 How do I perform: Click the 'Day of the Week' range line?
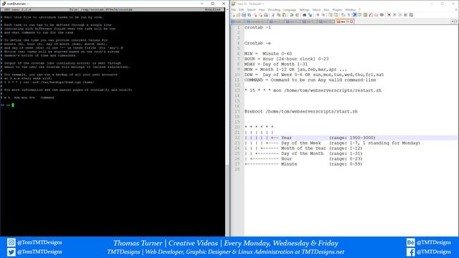[333, 143]
